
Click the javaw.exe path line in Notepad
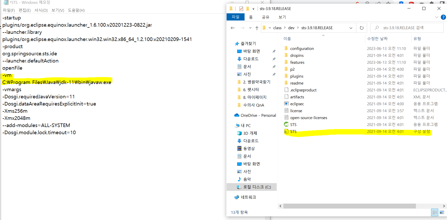pyautogui.click(x=57, y=82)
